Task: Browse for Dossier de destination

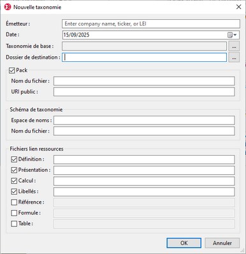Action: tap(234, 57)
